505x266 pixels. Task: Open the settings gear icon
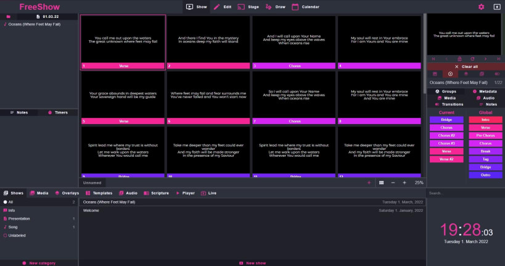[x=481, y=7]
